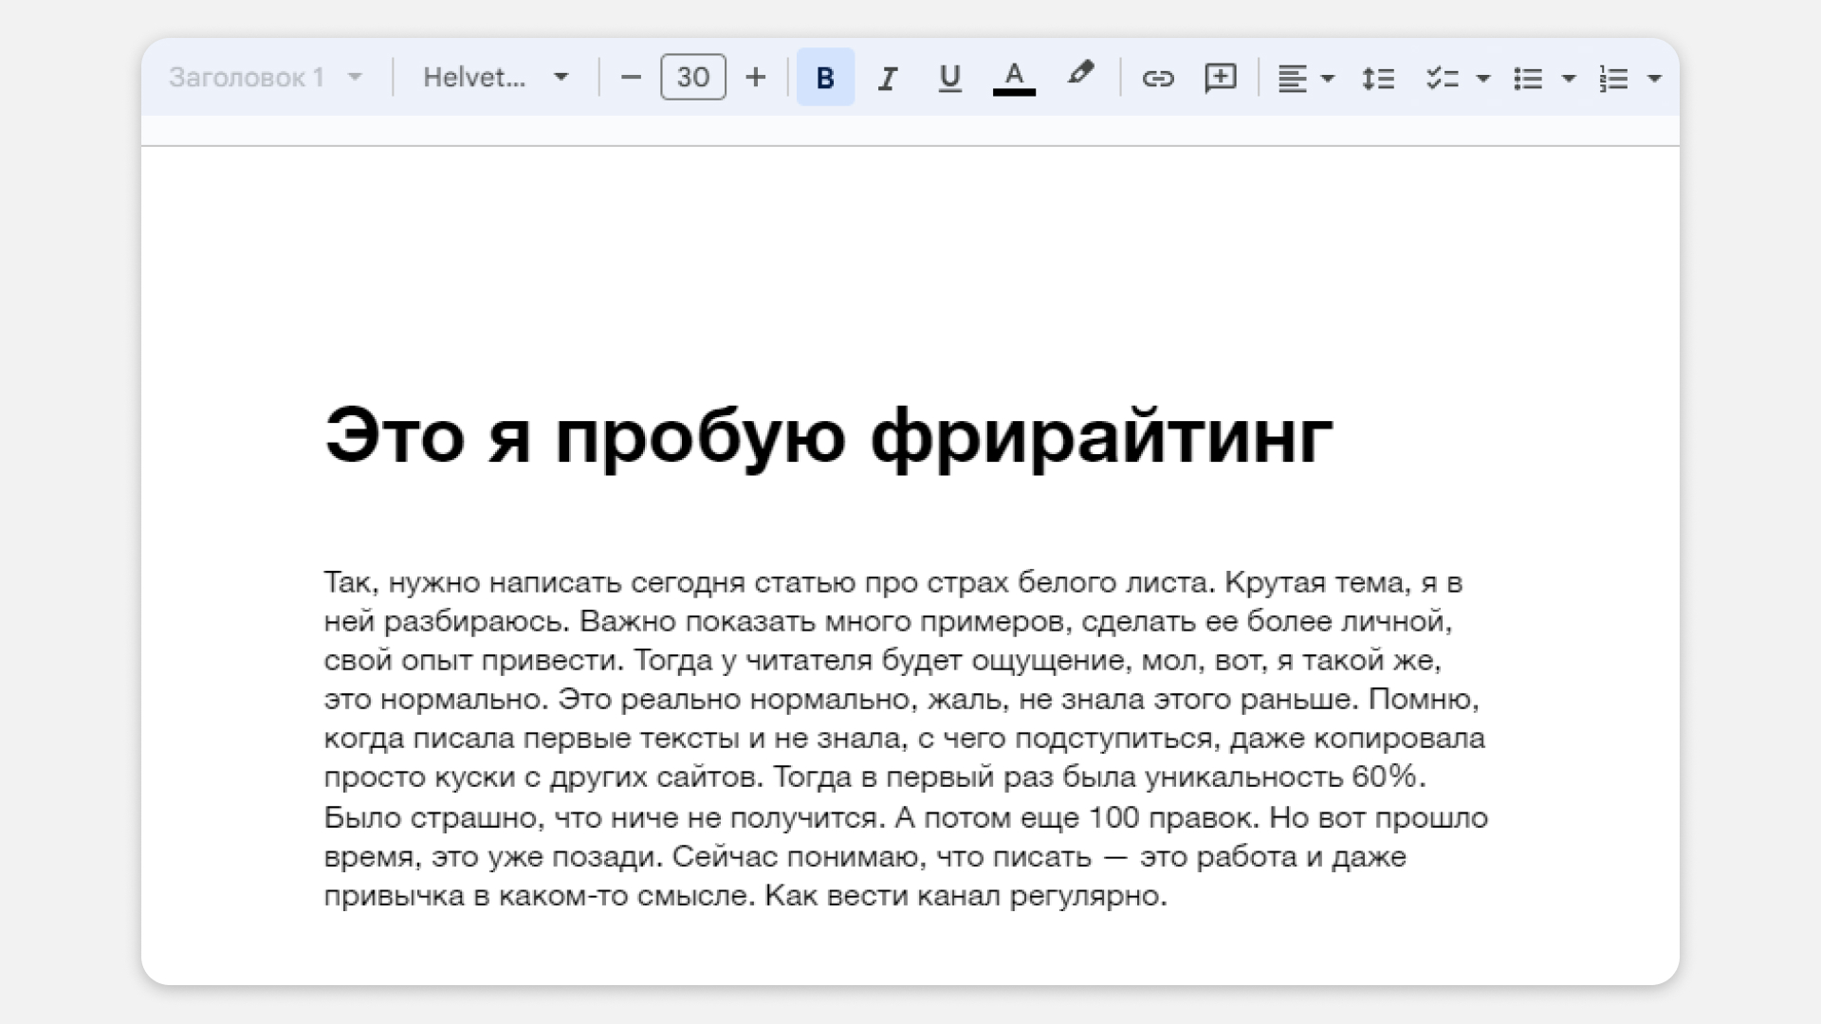The width and height of the screenshot is (1821, 1024).
Task: Toggle underline formatting
Action: click(949, 78)
